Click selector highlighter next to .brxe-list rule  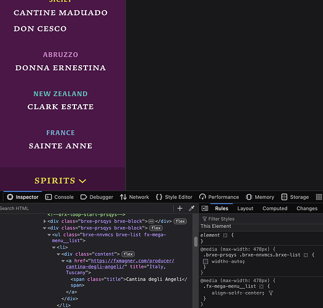tap(306, 255)
